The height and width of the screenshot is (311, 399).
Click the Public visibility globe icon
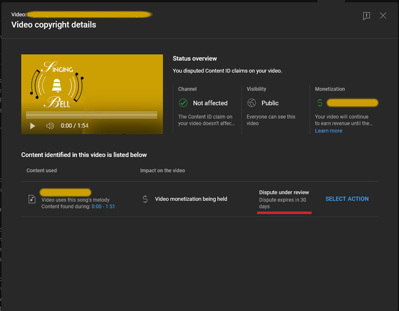point(252,103)
